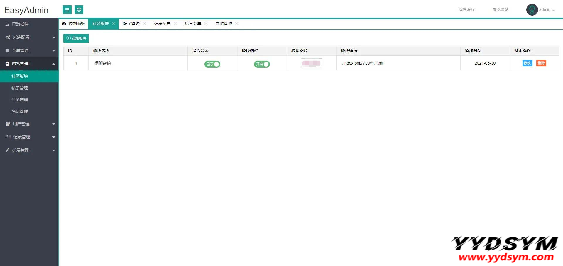Expand the 用户管理 sidebar section
The width and height of the screenshot is (563, 266).
click(x=29, y=124)
